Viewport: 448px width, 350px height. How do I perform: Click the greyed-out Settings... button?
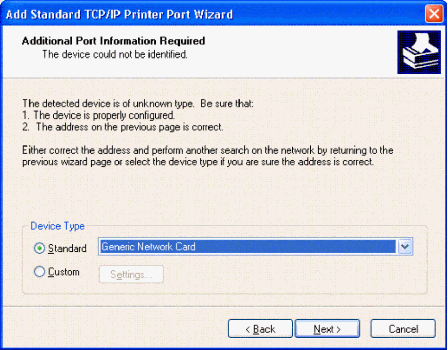(131, 274)
